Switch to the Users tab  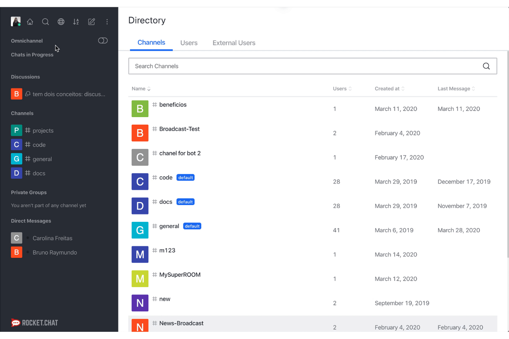(x=189, y=43)
